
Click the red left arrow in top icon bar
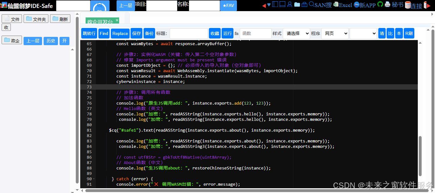click(264, 5)
